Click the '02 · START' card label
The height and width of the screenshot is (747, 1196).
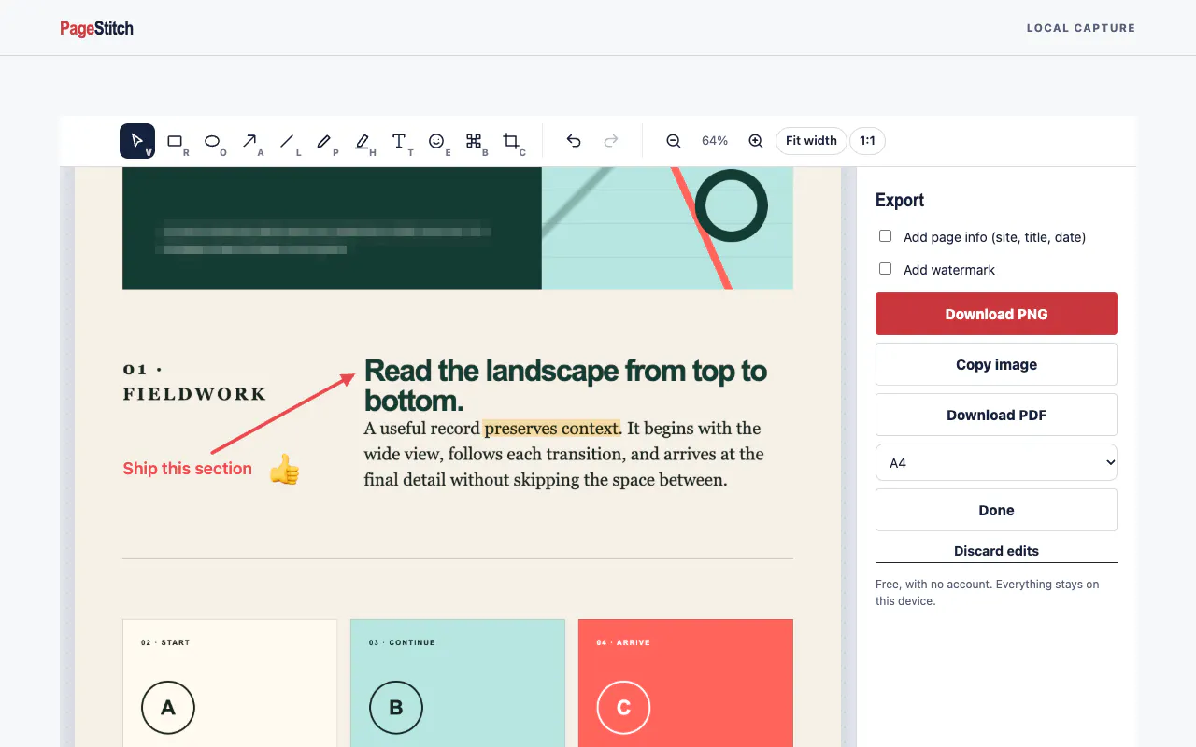click(x=165, y=642)
